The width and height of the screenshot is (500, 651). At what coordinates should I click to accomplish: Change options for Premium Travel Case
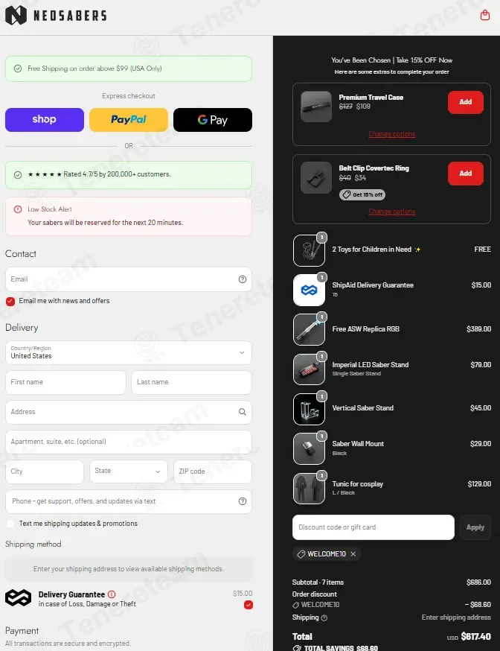(392, 133)
